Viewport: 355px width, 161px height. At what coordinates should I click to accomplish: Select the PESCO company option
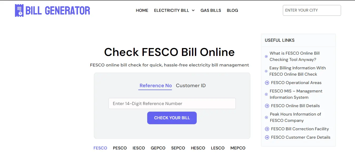120,148
